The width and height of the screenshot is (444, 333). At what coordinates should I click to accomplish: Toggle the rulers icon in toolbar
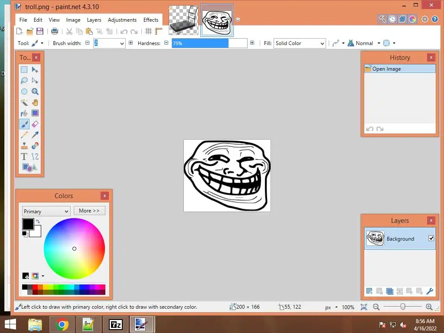pyautogui.click(x=159, y=31)
